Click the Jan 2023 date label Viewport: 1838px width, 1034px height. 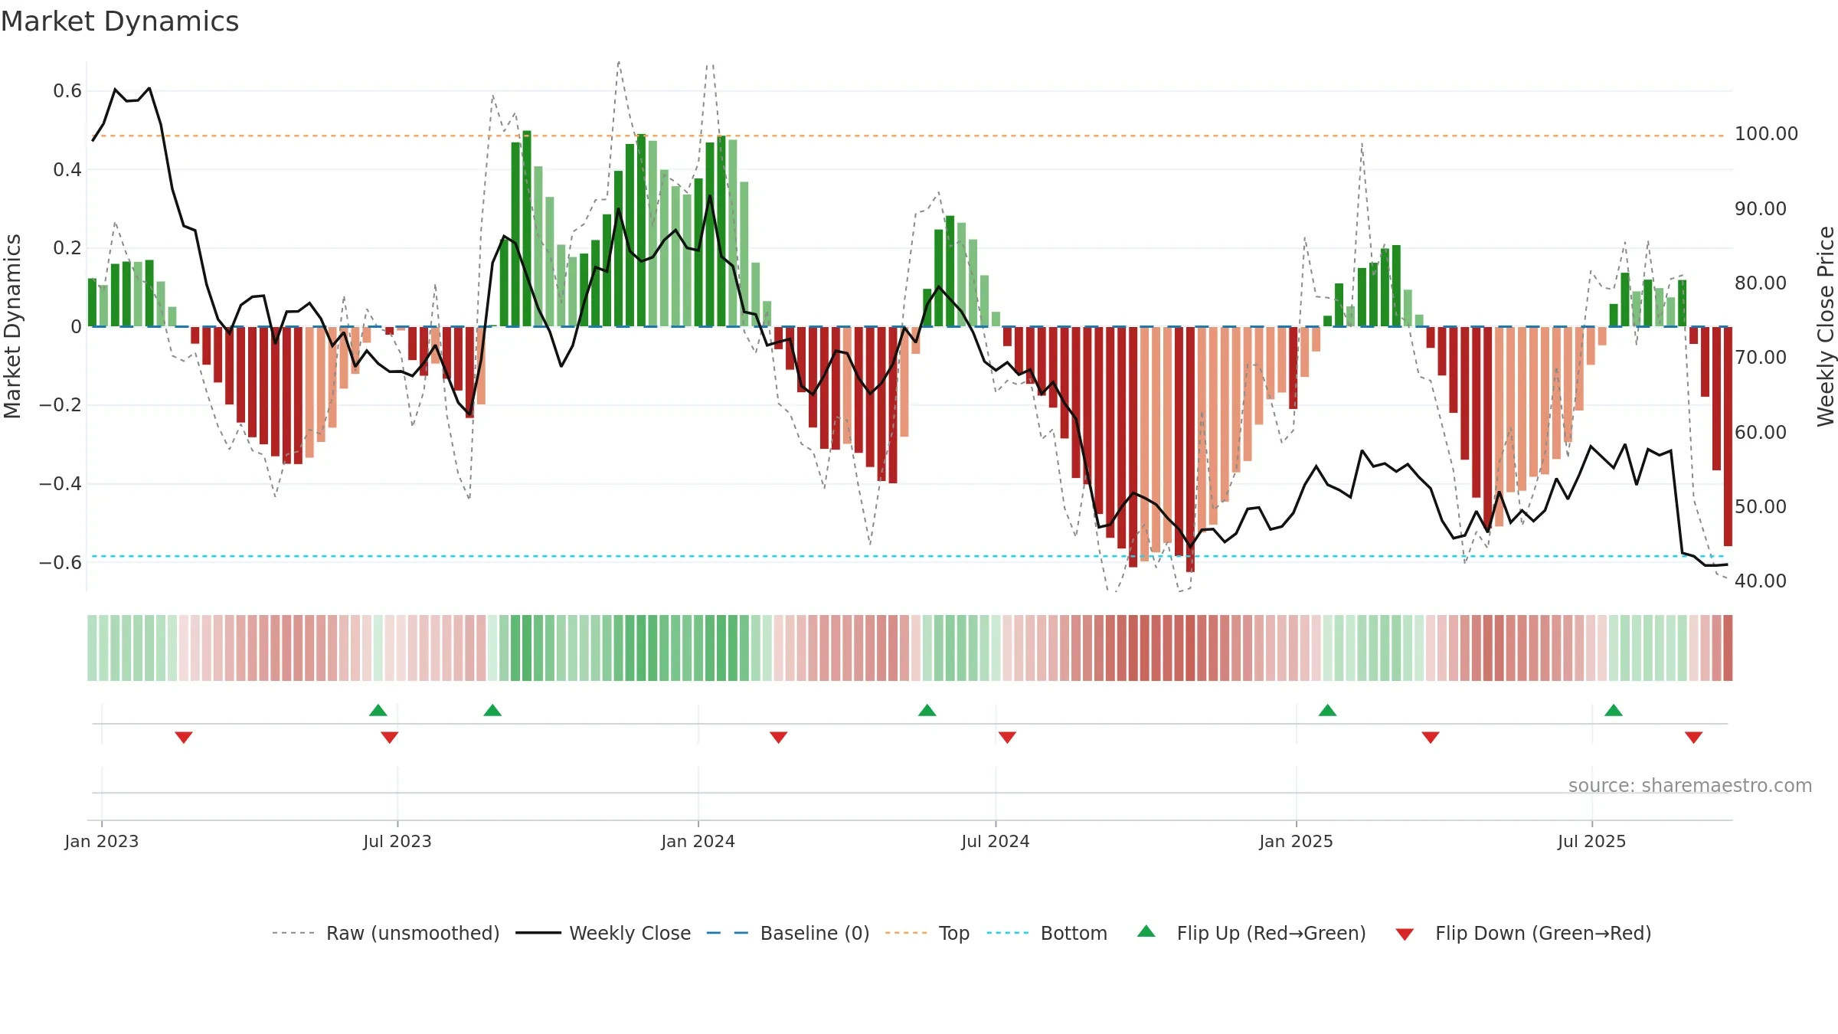coord(102,841)
